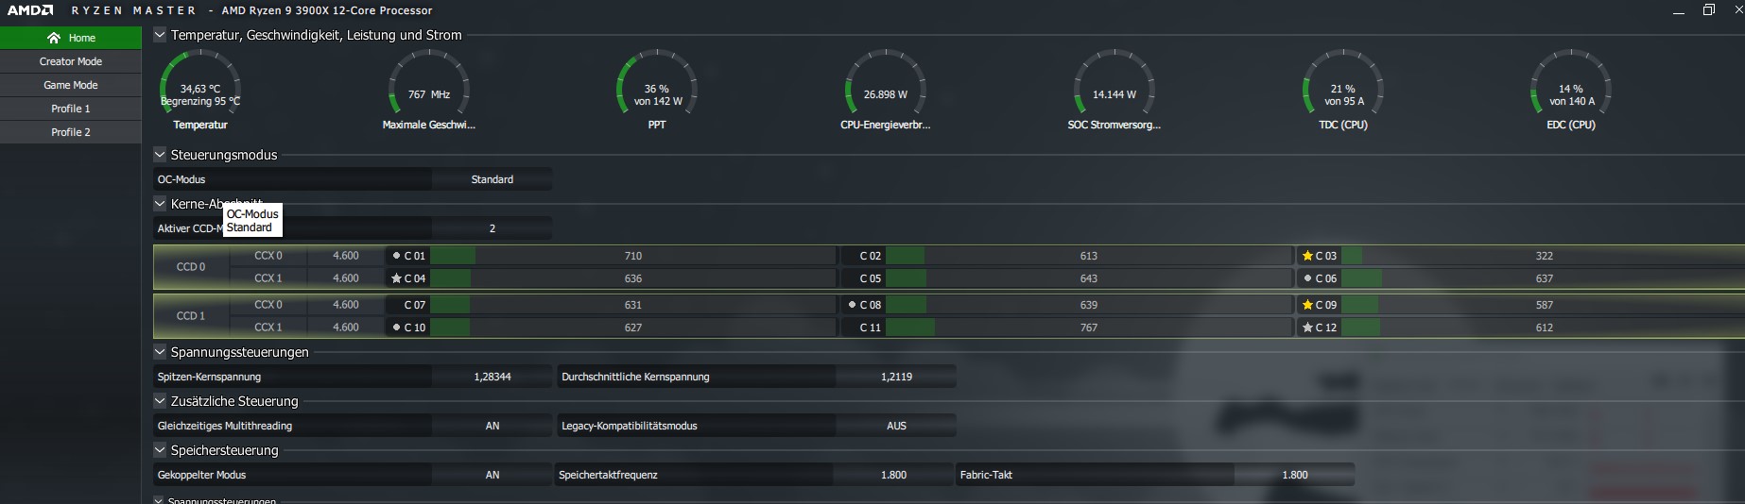1745x504 pixels.
Task: Restore down the Ryzen Master window
Action: [1709, 10]
